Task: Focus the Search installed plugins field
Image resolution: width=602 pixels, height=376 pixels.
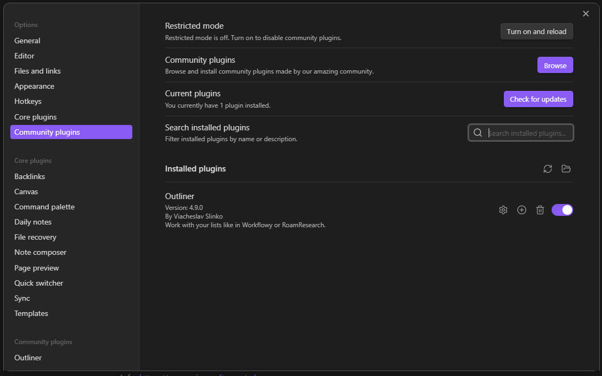Action: click(527, 133)
